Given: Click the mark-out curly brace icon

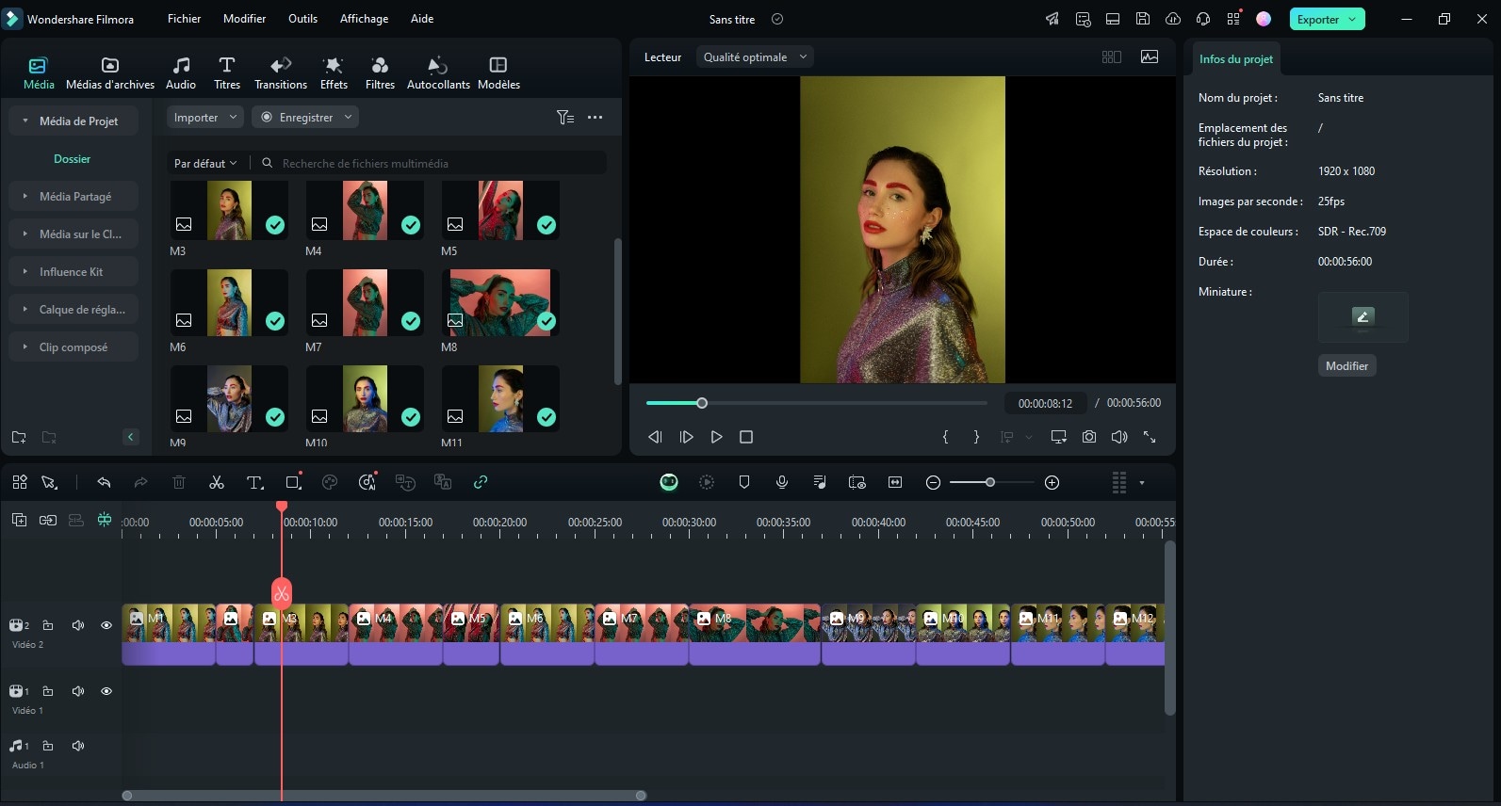Looking at the screenshot, I should (x=976, y=437).
